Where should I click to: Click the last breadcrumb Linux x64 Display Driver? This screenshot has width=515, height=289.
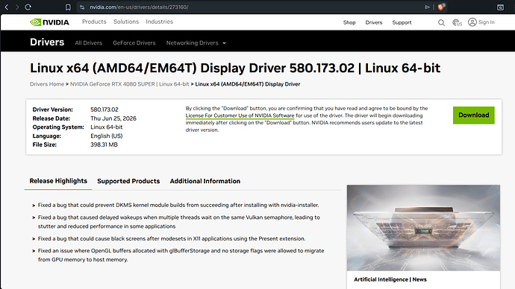pyautogui.click(x=248, y=84)
